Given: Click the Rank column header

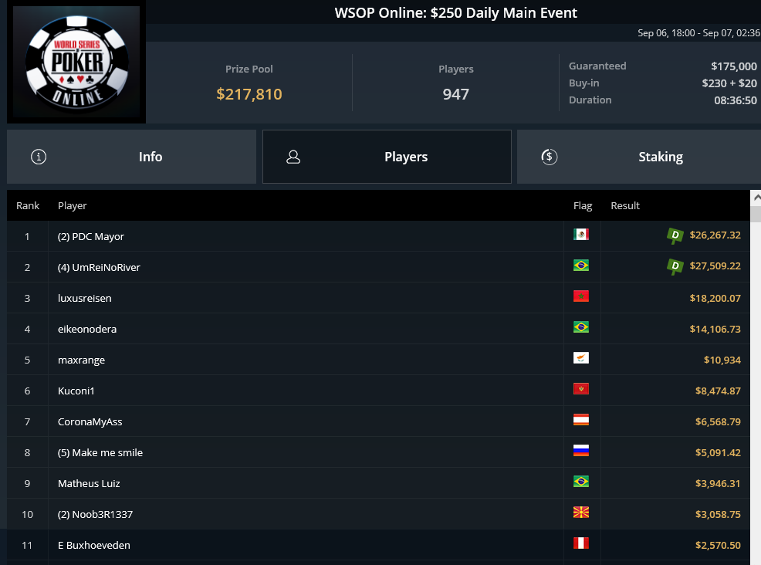Looking at the screenshot, I should pos(28,206).
